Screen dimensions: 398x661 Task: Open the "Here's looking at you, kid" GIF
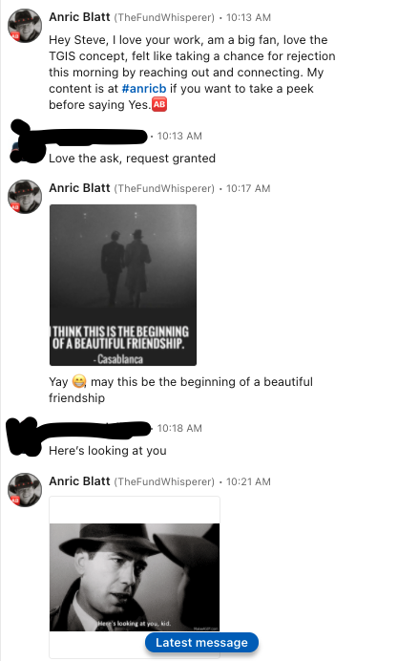click(135, 577)
